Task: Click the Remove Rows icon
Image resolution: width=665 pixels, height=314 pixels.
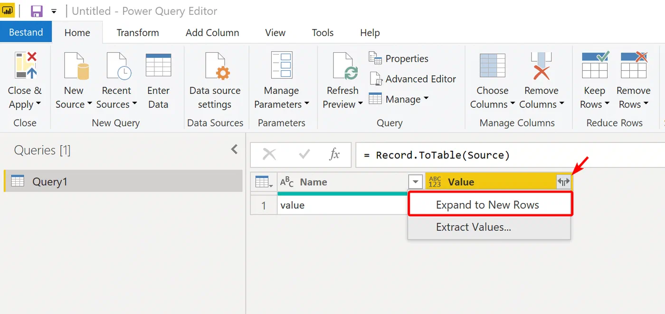Action: point(634,65)
